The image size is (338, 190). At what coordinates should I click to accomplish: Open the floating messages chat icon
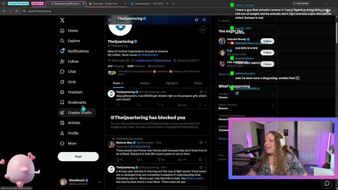(x=327, y=183)
